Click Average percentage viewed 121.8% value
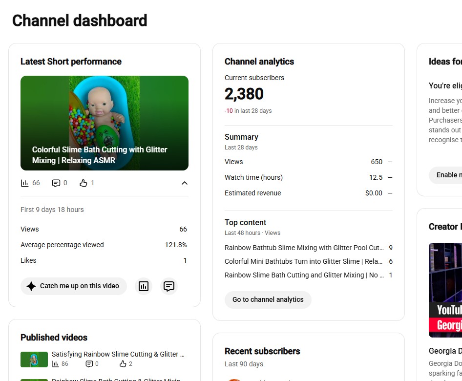This screenshot has width=462, height=381. [176, 245]
